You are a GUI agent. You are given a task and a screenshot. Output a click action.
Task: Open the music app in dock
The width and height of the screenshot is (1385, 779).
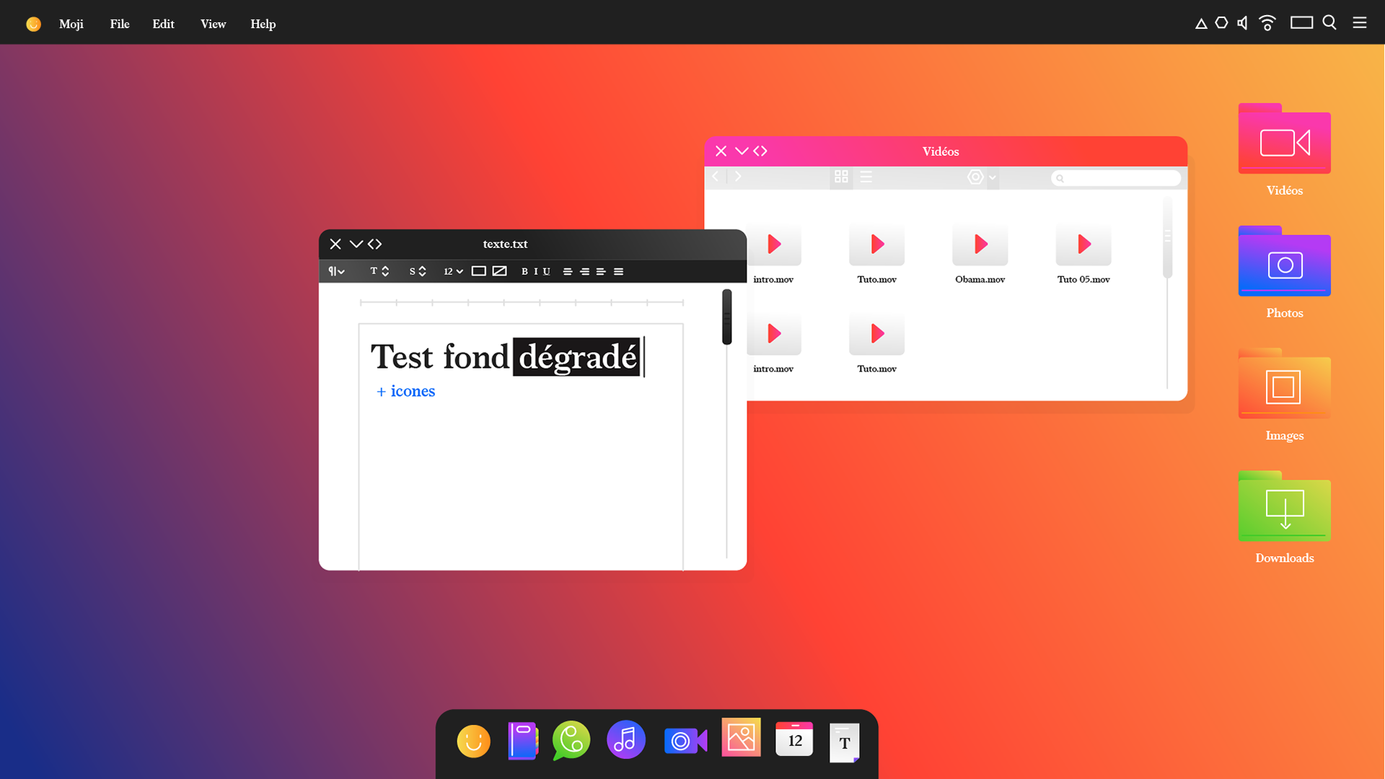pos(625,740)
